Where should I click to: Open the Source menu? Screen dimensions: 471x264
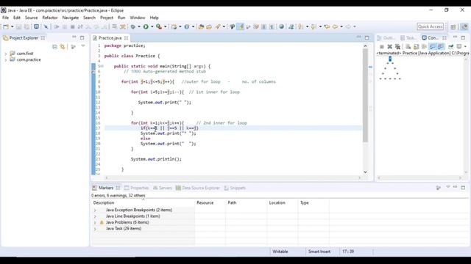[x=31, y=18]
